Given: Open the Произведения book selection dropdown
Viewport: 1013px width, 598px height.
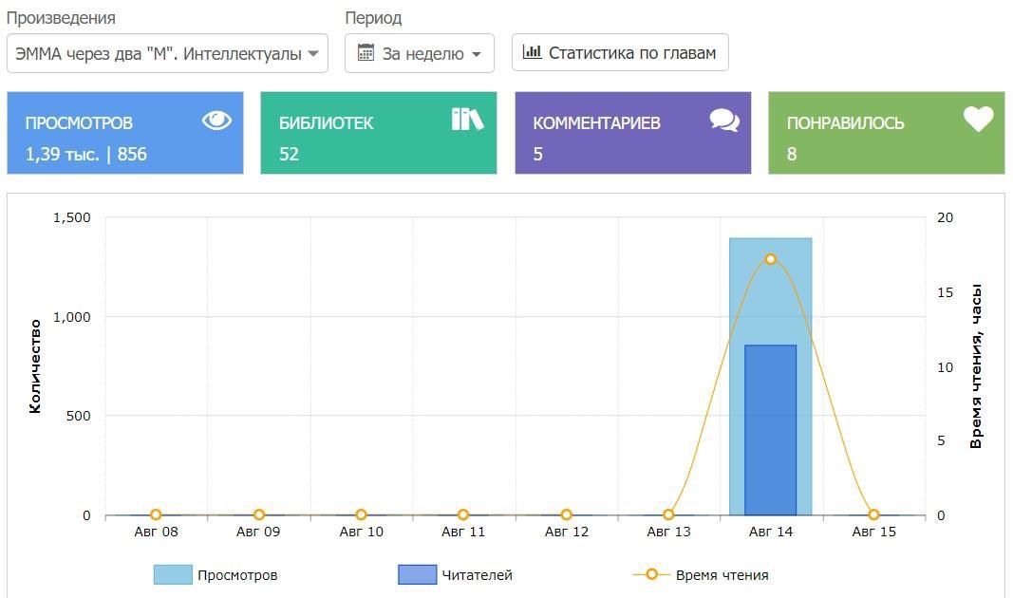Looking at the screenshot, I should pyautogui.click(x=167, y=53).
